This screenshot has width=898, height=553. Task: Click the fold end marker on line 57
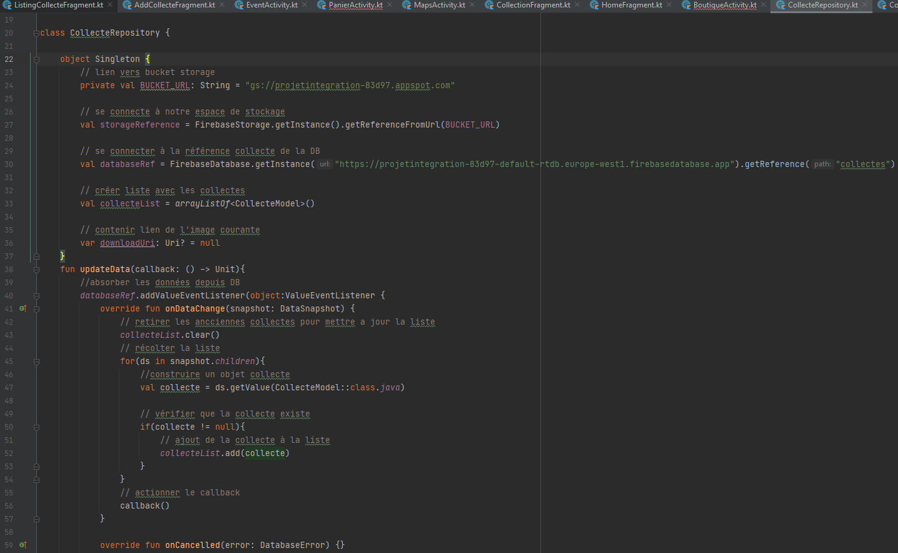point(36,519)
